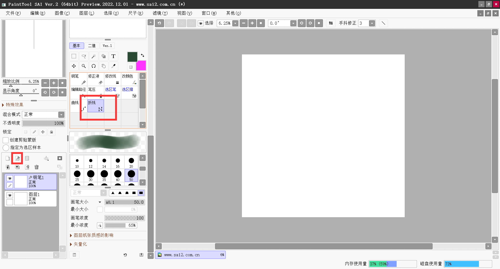The height and width of the screenshot is (269, 500).
Task: Expand the 图层纸张质感的影响 section
Action: click(x=92, y=235)
